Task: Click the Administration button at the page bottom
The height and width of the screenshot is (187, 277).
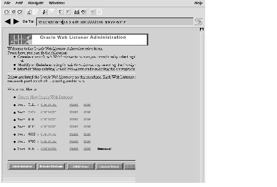Action: [22, 166]
